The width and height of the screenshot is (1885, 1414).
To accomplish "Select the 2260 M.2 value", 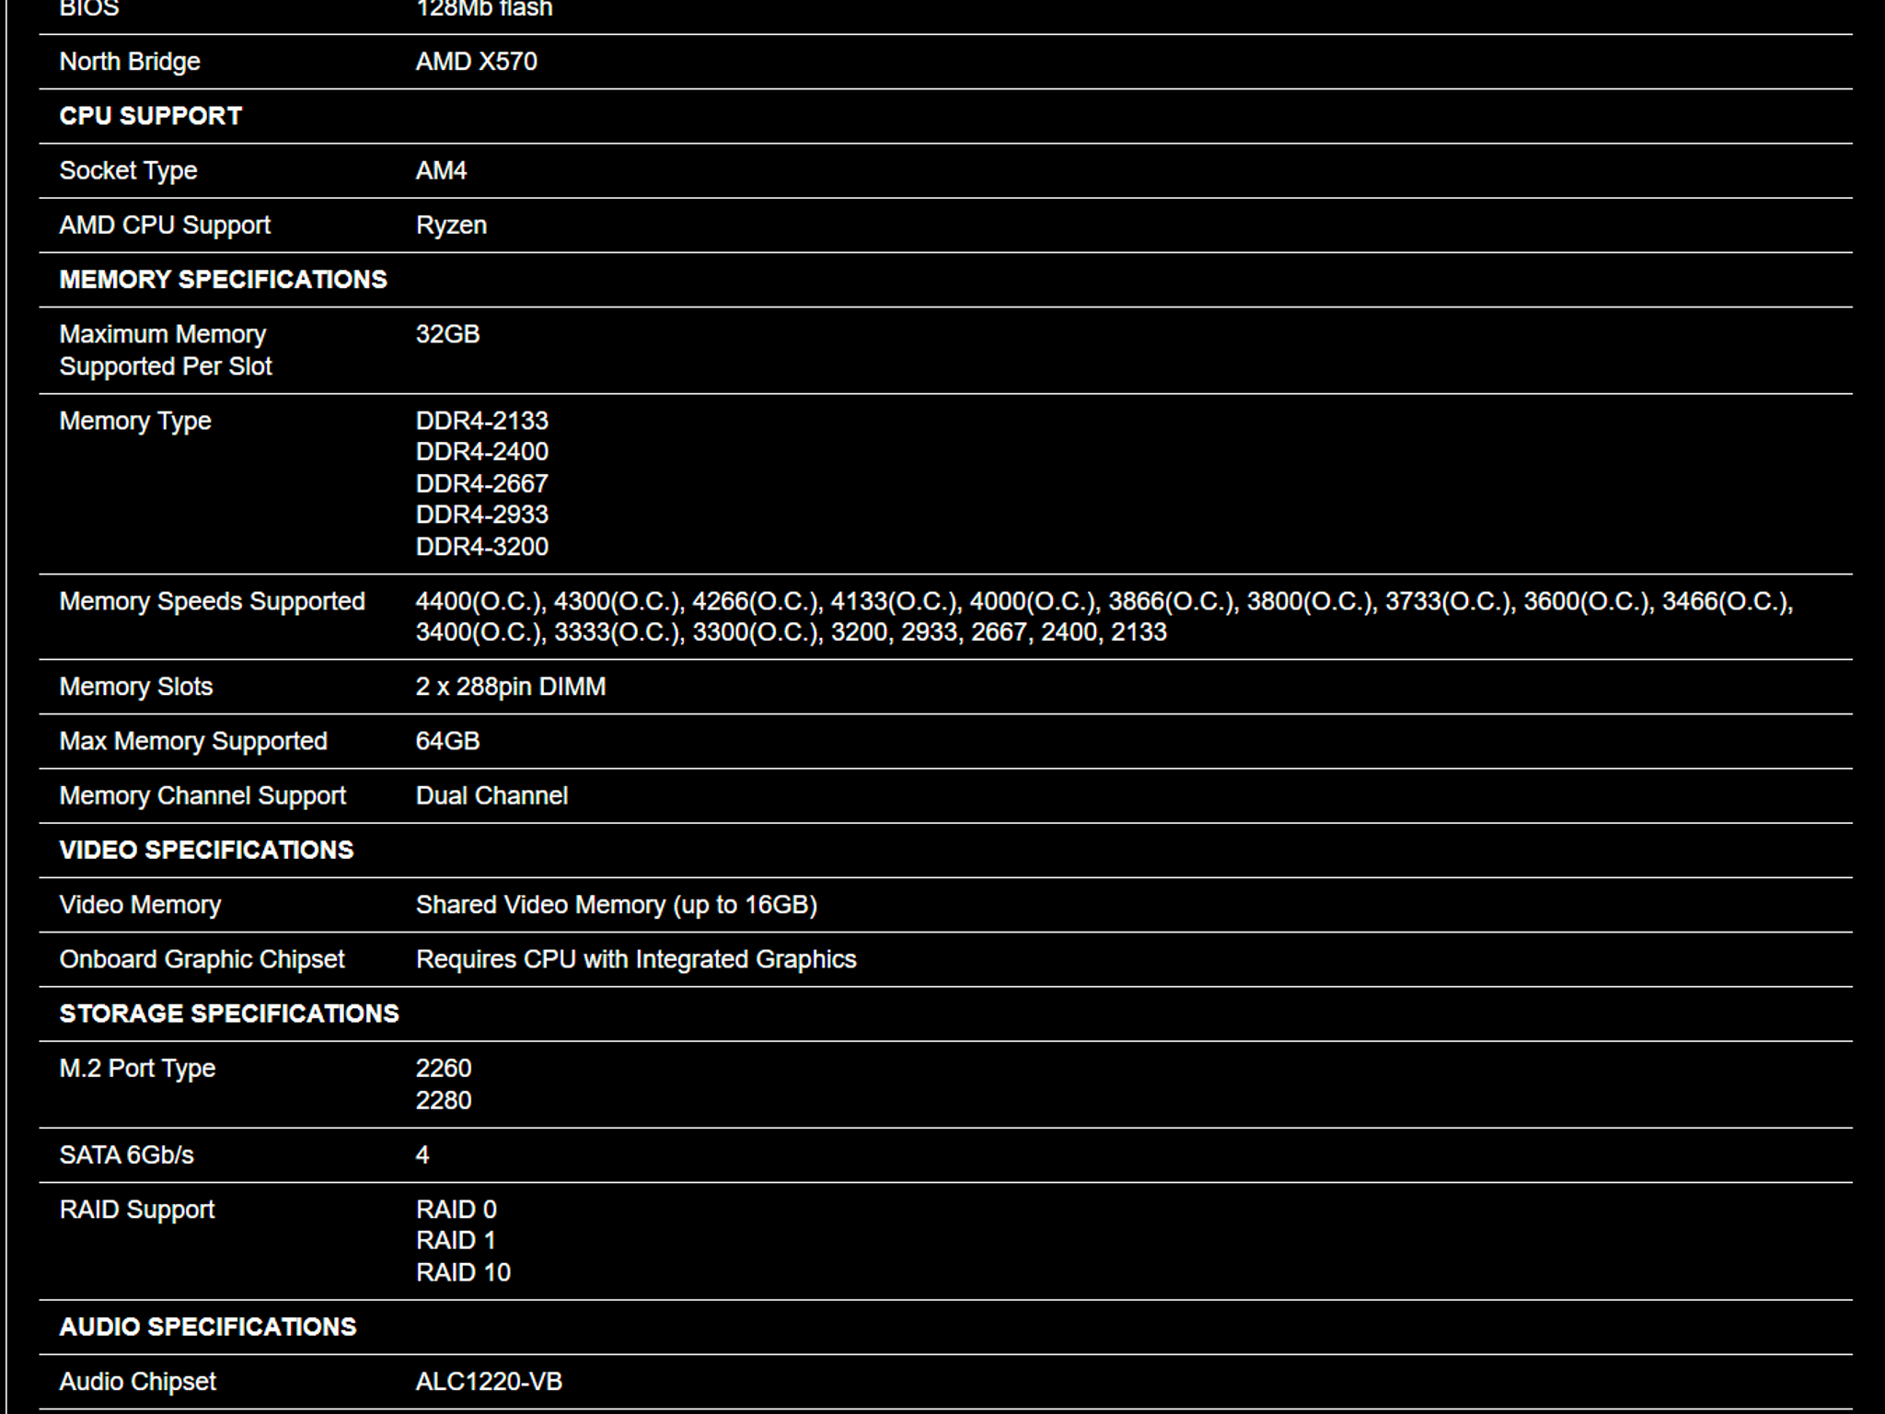I will click(x=444, y=1069).
